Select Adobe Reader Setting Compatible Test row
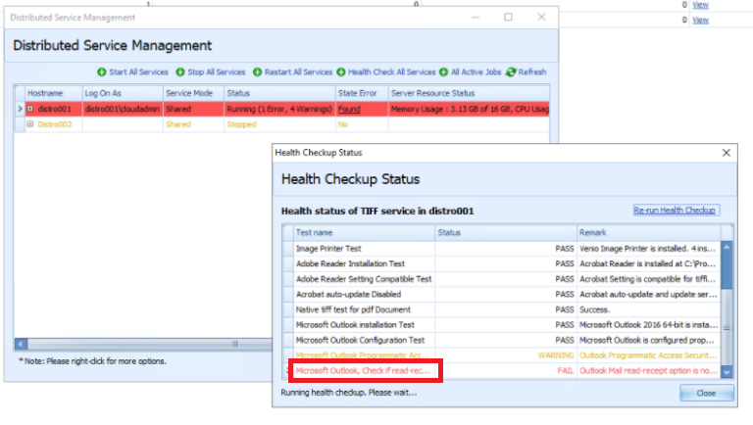753x425 pixels. [x=502, y=279]
